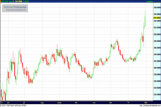Screen dimensions: 161x107
Task: Open the professional.teletrader.com link in watermark
Action: point(16,10)
